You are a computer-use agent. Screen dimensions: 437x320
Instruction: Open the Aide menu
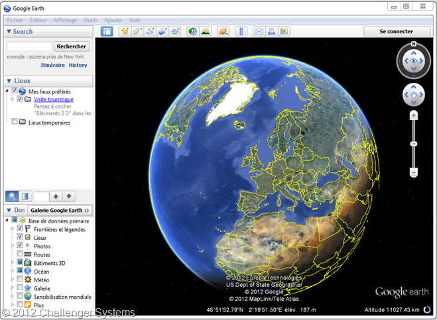pos(135,20)
